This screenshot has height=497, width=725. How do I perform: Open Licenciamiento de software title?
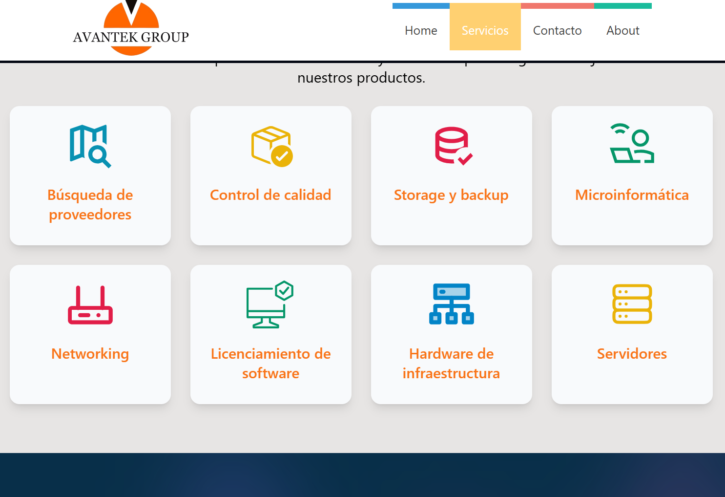[271, 364]
